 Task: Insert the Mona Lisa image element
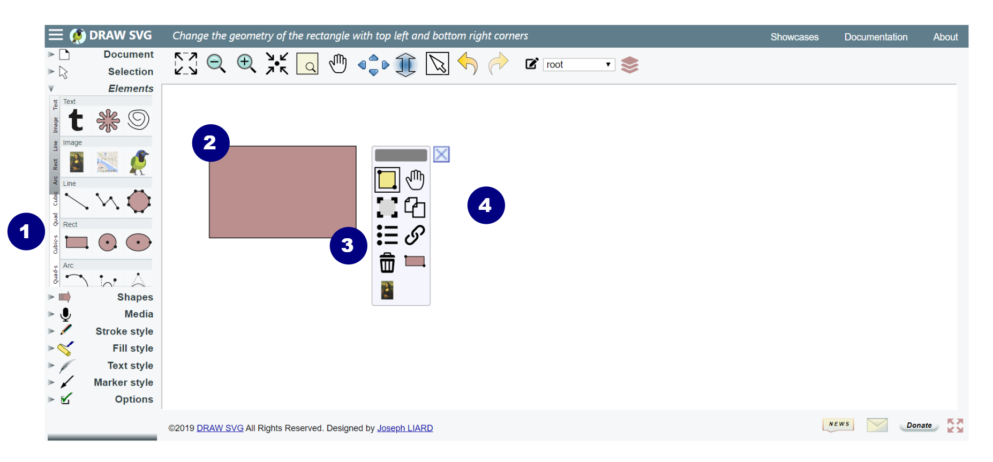(77, 162)
